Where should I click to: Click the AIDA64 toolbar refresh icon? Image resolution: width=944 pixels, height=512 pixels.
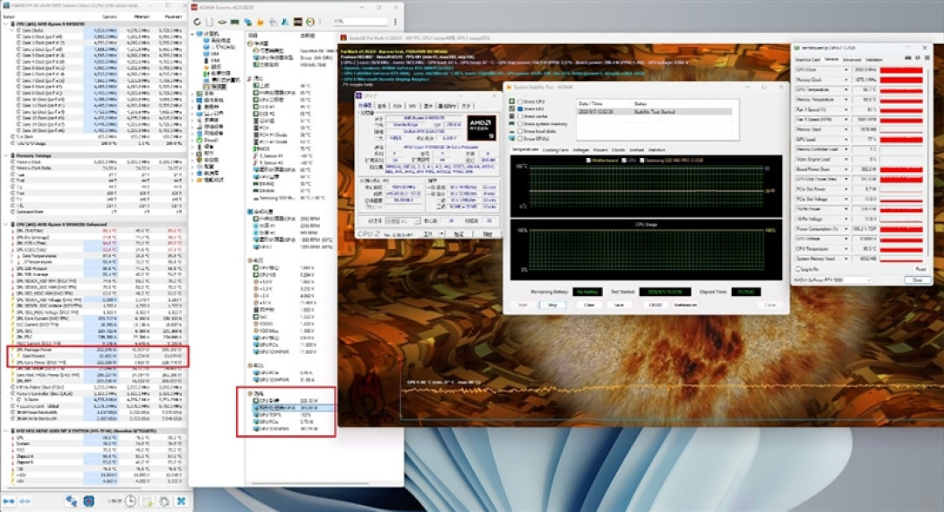pos(198,22)
